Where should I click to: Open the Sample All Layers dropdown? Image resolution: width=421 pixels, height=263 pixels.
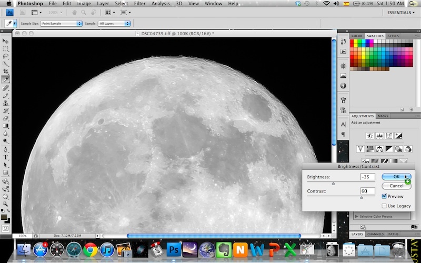click(114, 24)
